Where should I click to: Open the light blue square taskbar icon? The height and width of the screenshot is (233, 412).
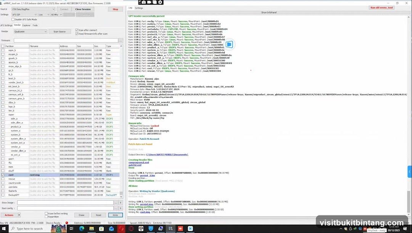click(190, 228)
